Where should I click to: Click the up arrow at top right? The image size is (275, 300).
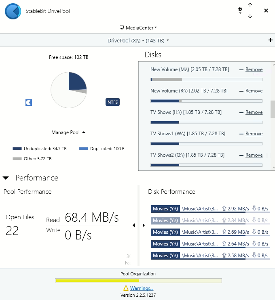coord(250,5)
